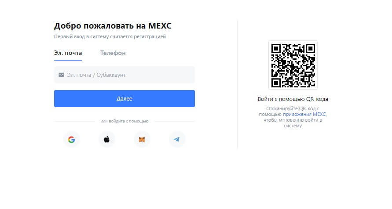Screen dimensions: 392x209
Task: Click the Добро пожаловать на MEXC heading
Action: click(x=113, y=26)
